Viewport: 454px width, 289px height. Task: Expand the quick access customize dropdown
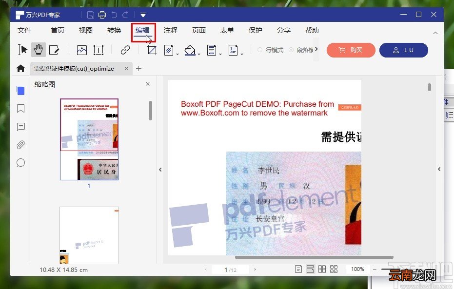pos(143,15)
